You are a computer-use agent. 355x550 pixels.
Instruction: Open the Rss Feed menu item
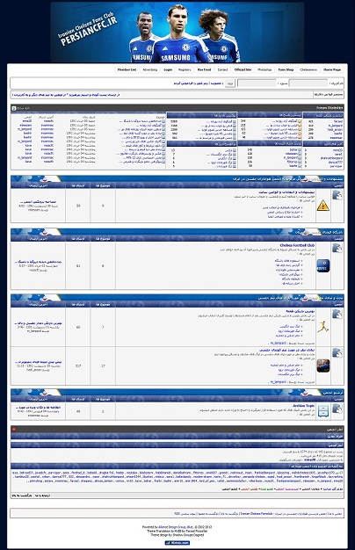coord(205,69)
